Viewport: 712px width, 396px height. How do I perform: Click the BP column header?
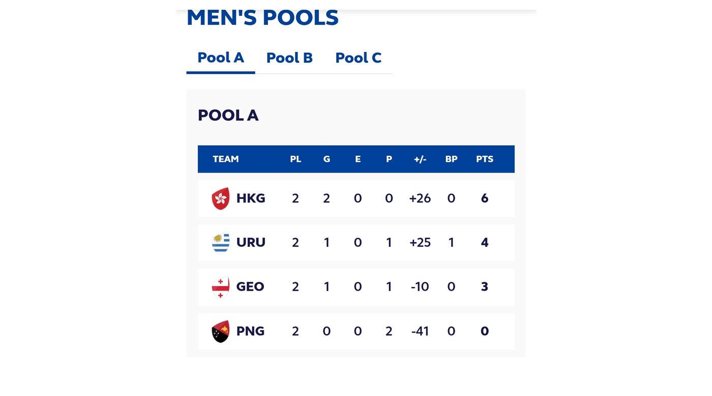click(x=451, y=159)
